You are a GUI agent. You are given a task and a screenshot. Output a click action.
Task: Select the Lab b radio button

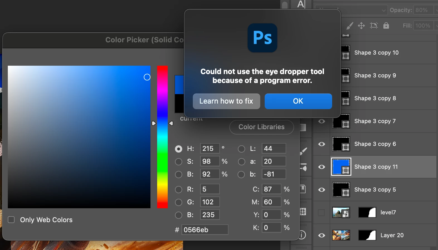click(x=241, y=175)
